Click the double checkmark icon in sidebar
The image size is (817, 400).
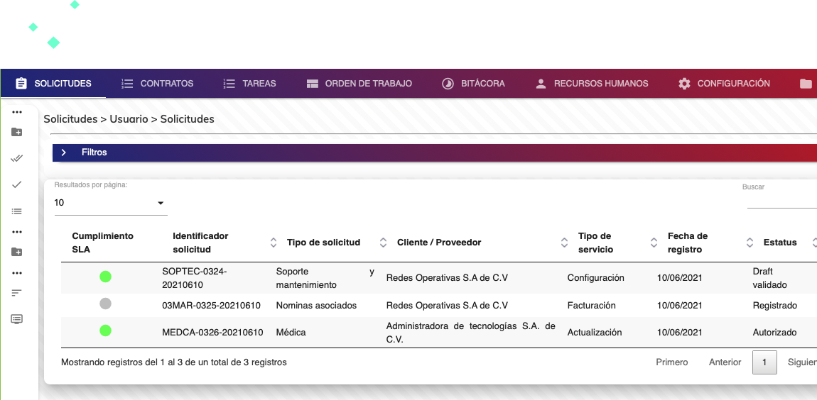(x=17, y=158)
